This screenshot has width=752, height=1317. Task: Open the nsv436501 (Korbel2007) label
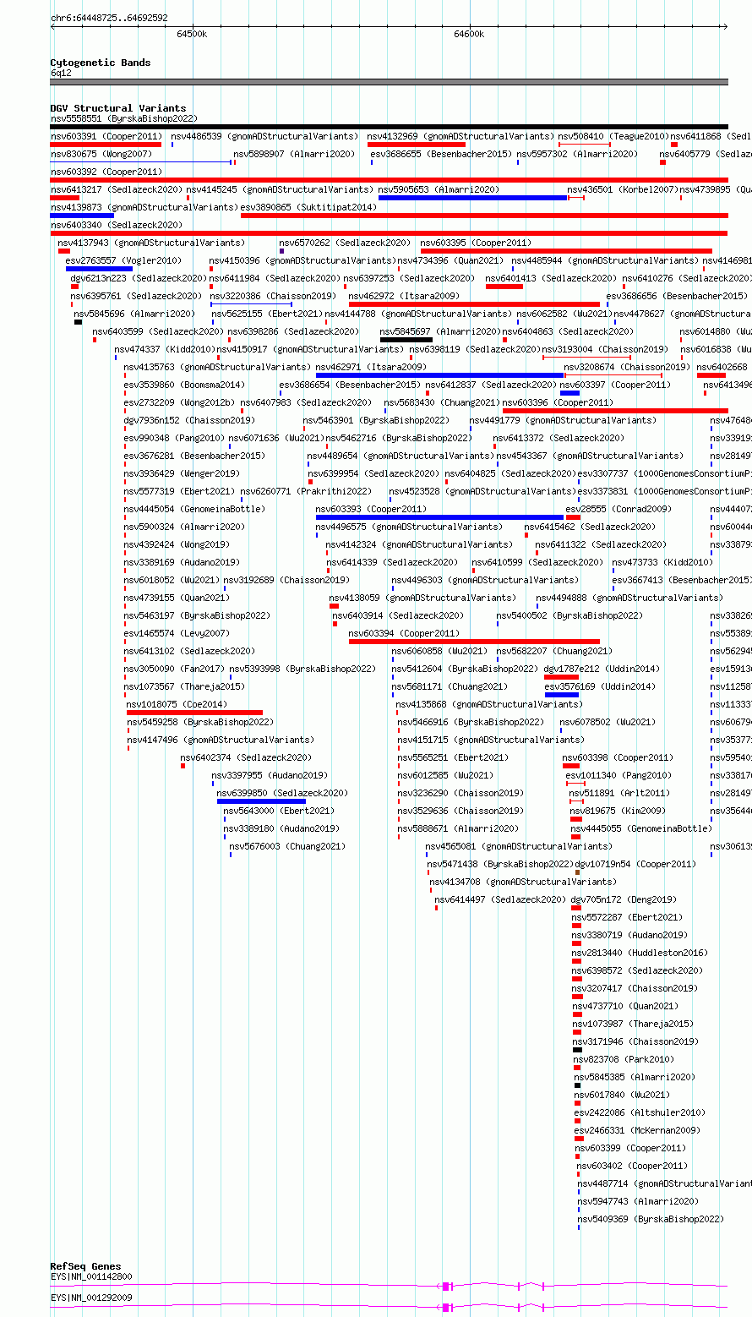[622, 189]
